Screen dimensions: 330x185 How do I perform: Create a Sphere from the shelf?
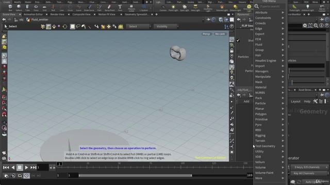click(x=19, y=8)
